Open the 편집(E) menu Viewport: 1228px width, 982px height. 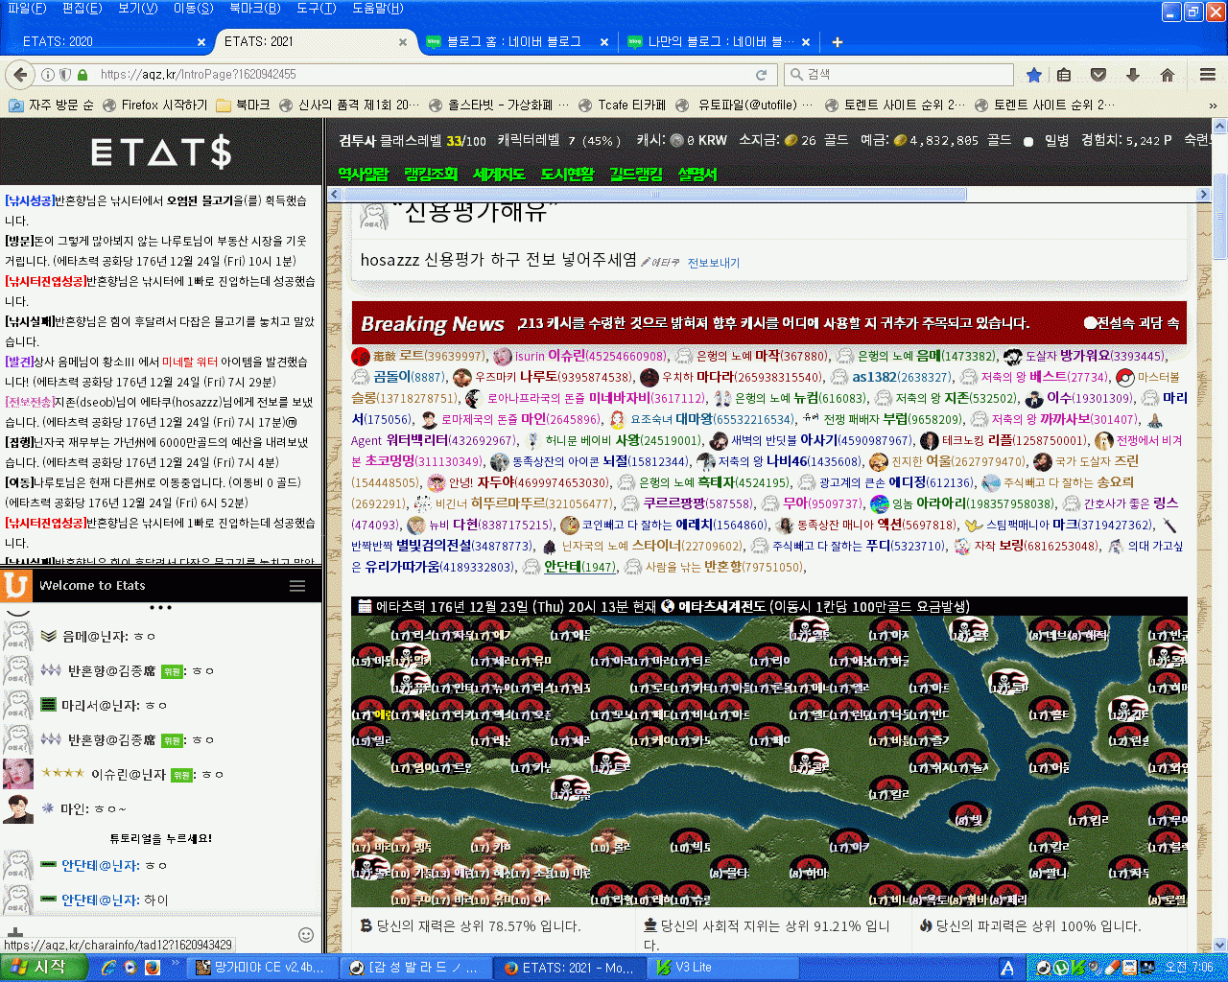82,9
